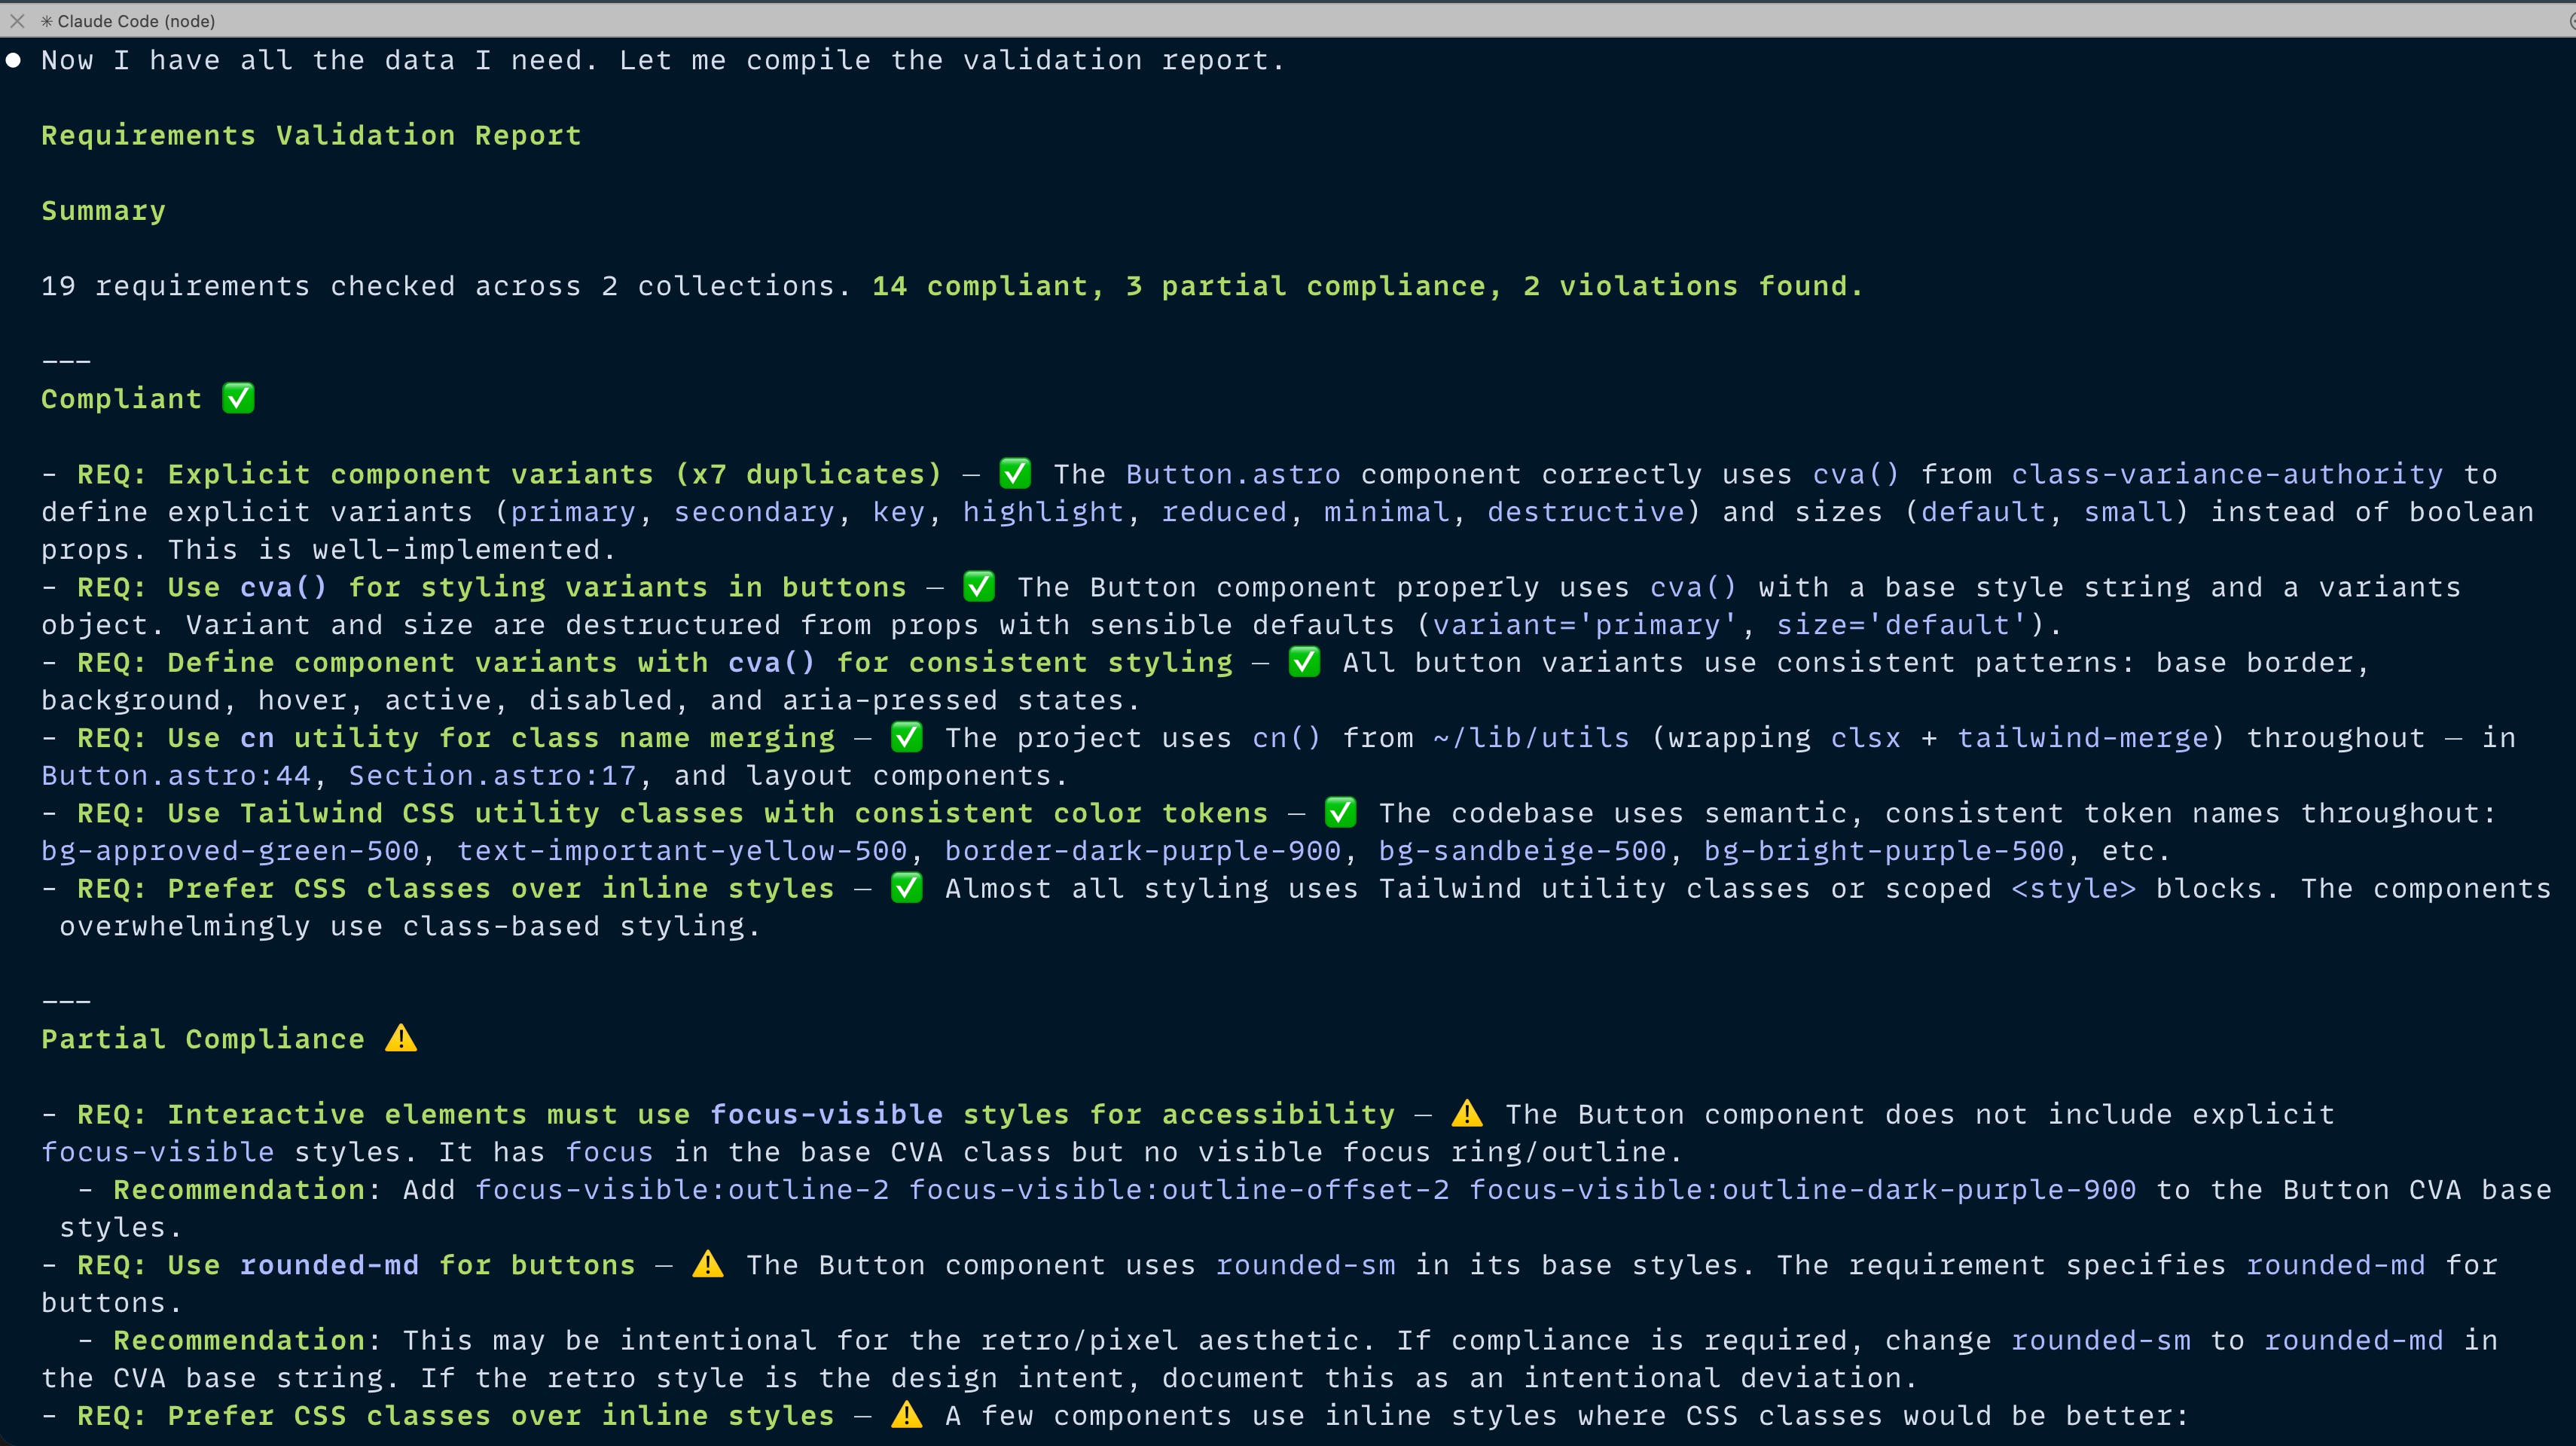The image size is (2576, 1446).
Task: Click warning icon after rounded-md for buttons
Action: click(708, 1264)
